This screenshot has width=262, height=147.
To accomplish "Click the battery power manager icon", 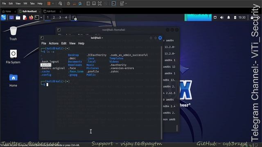I will 235,18.
